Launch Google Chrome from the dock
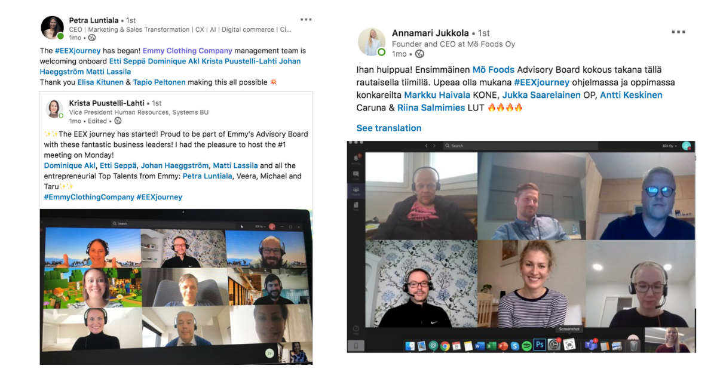This screenshot has width=717, height=375. [445, 346]
